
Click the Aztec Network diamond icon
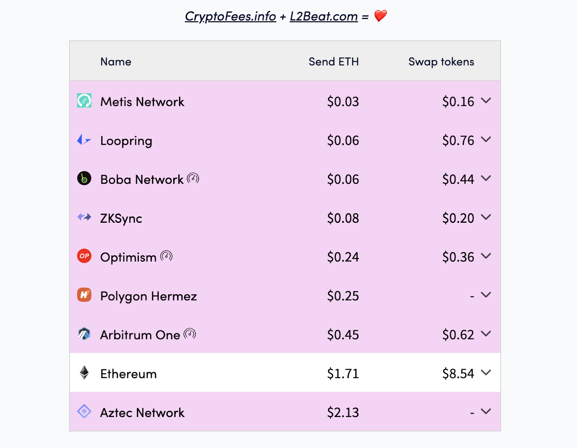84,411
